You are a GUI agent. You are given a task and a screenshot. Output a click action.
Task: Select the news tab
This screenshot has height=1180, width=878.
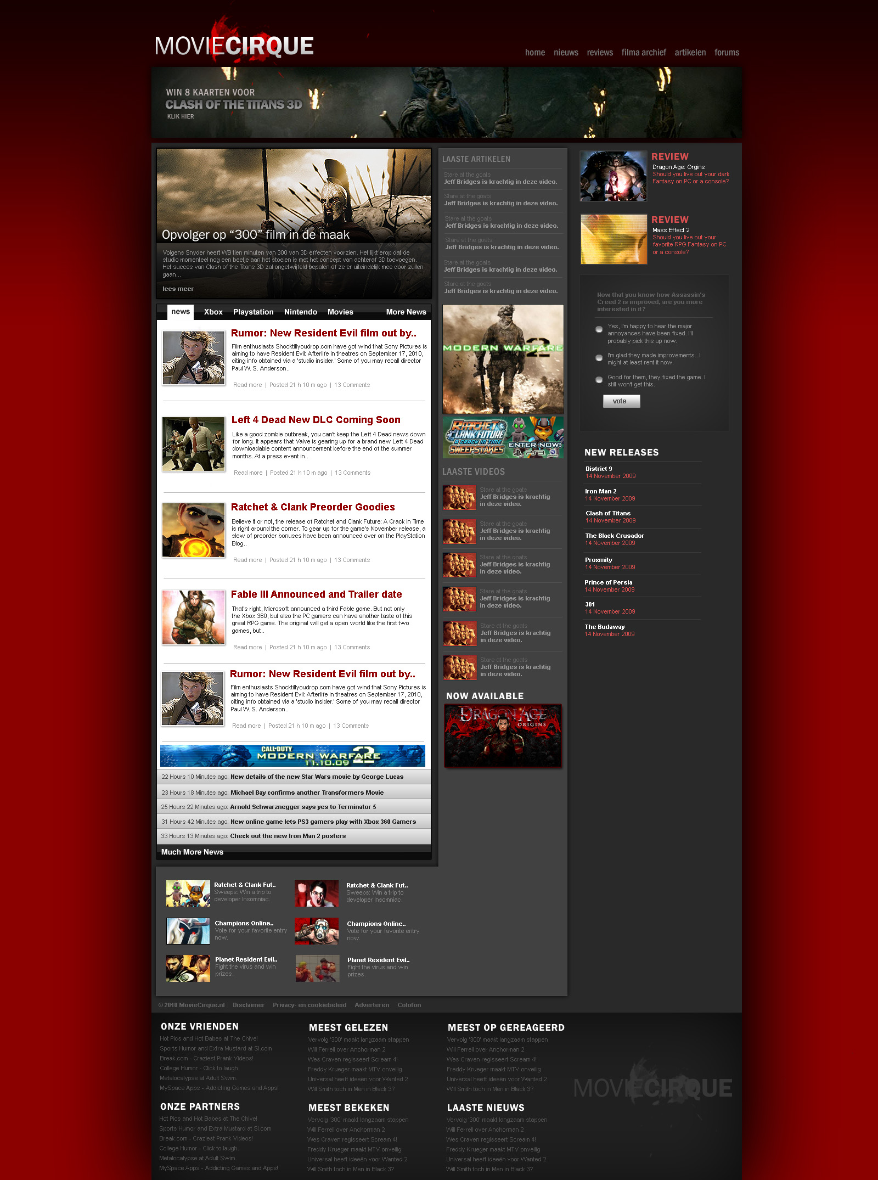pyautogui.click(x=181, y=312)
